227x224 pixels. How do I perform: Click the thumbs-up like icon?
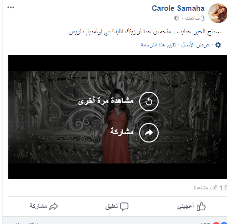coord(201,206)
